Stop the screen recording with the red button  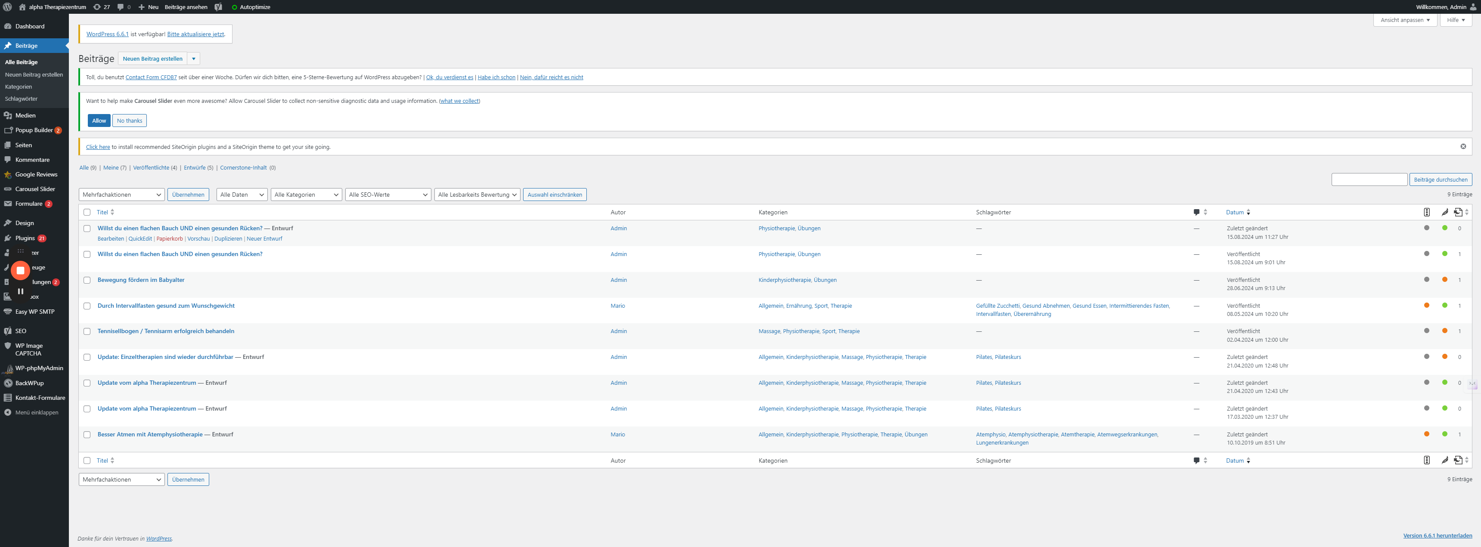pos(20,270)
